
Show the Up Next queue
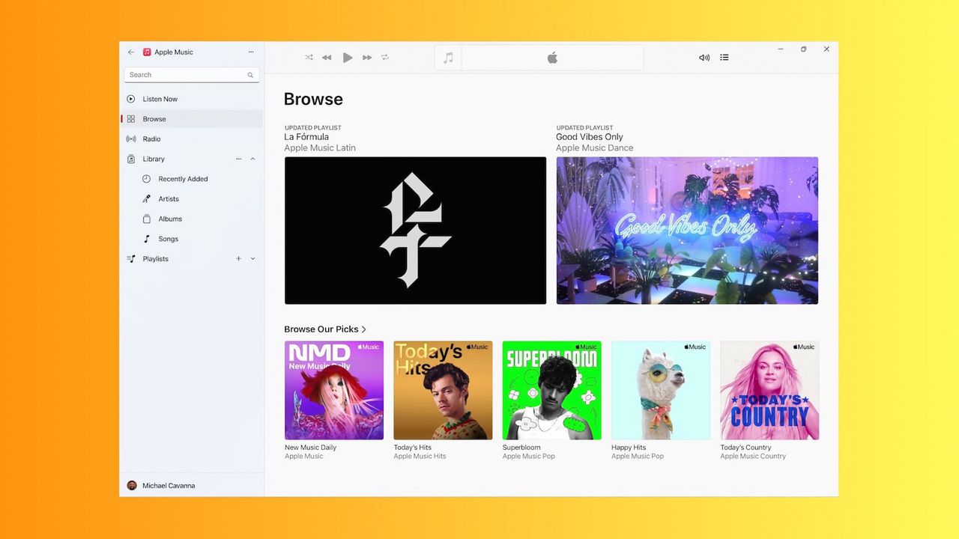click(x=724, y=57)
